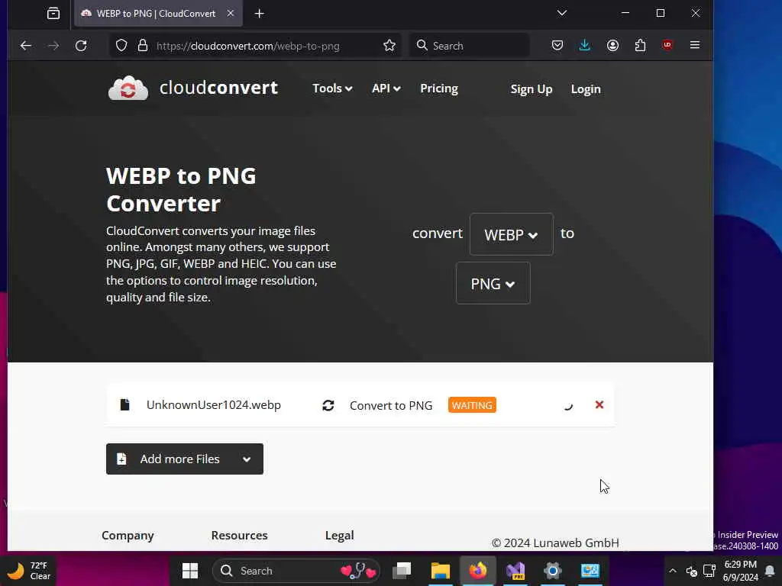Open the notifications bell in system tray
The width and height of the screenshot is (782, 586).
point(770,571)
